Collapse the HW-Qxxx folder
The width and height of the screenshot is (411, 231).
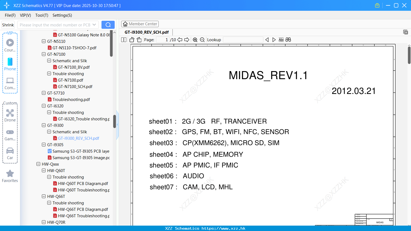(38, 164)
